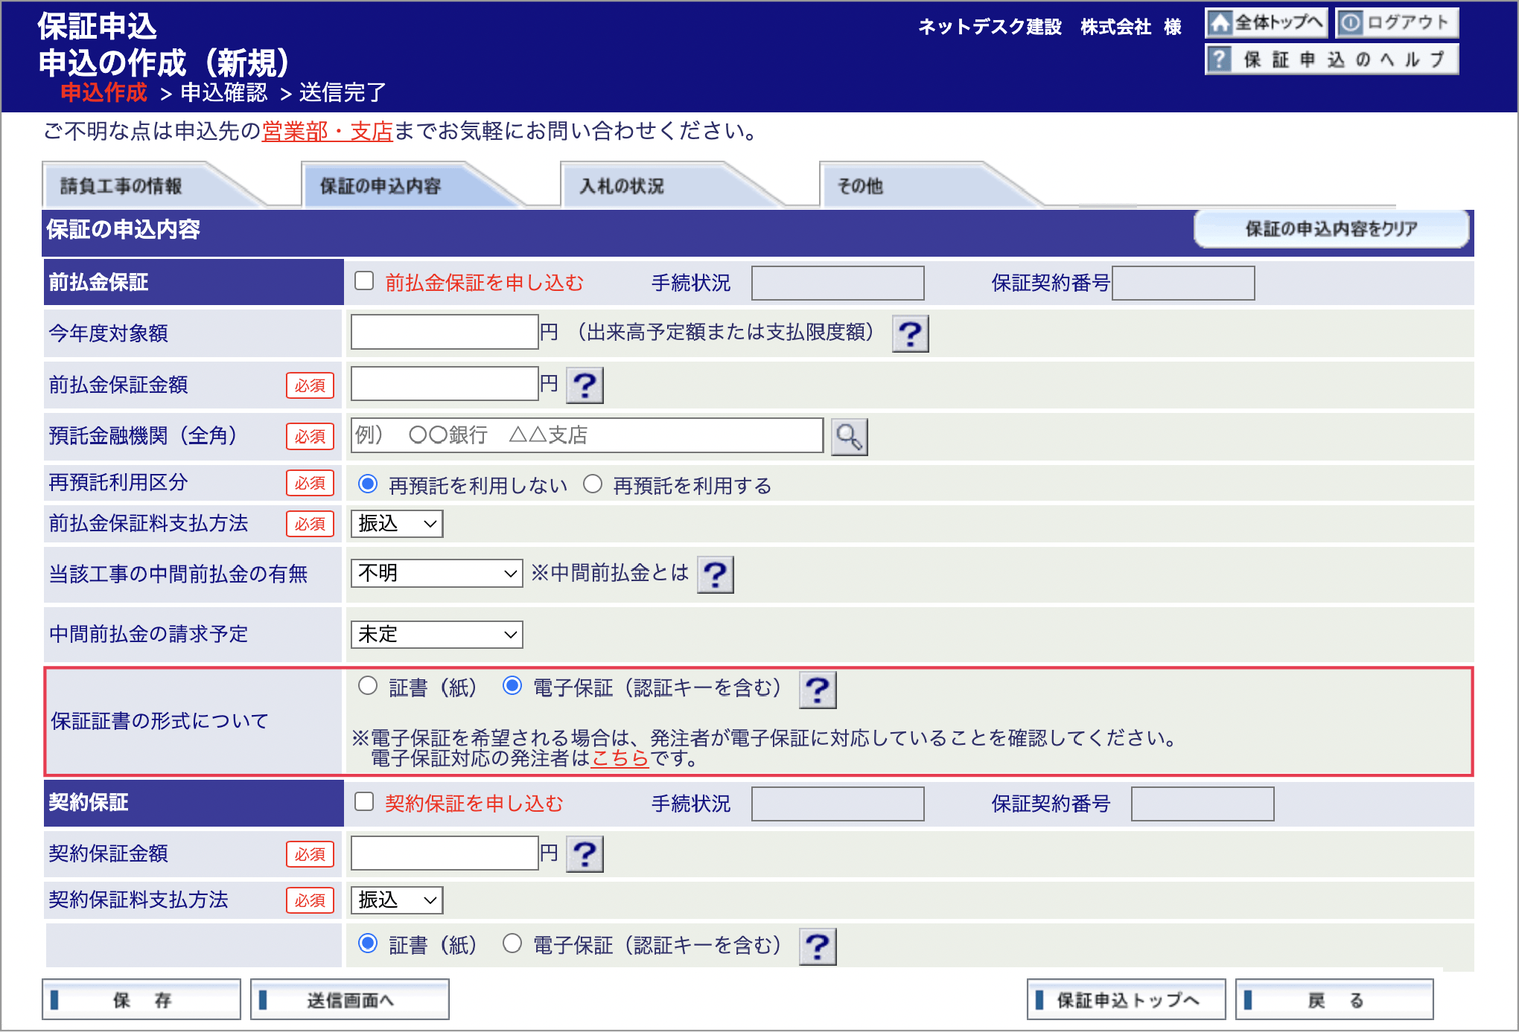1519x1032 pixels.
Task: Focus 前払金保証金額 amount field
Action: click(x=445, y=384)
